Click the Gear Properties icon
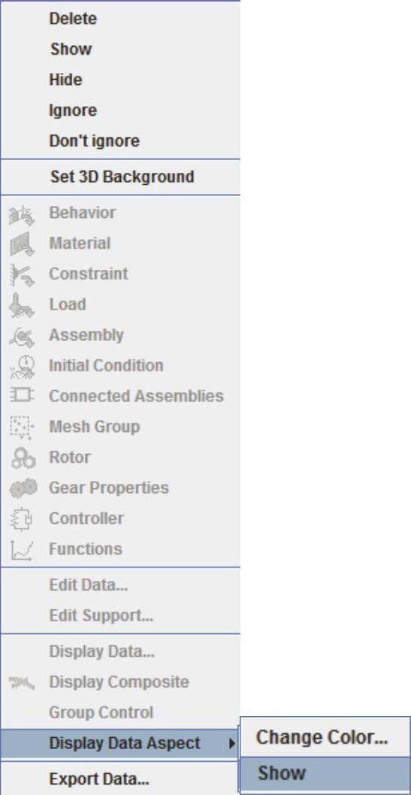Screen dimensions: 411x795 23,488
